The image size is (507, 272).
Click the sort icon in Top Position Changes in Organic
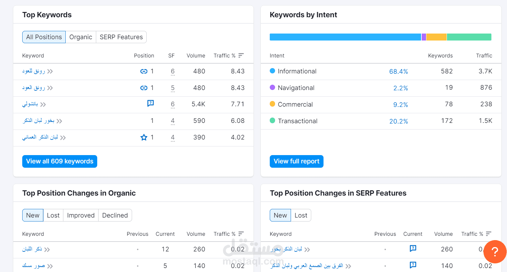click(241, 234)
